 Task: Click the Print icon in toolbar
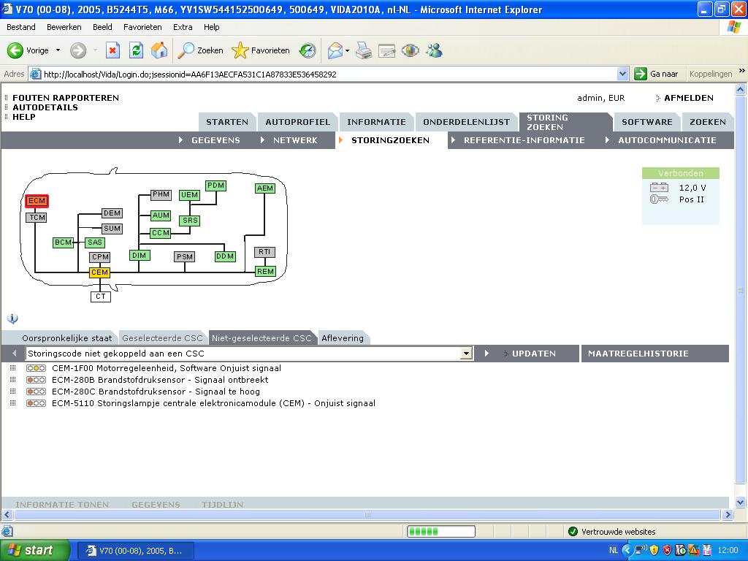(x=364, y=50)
